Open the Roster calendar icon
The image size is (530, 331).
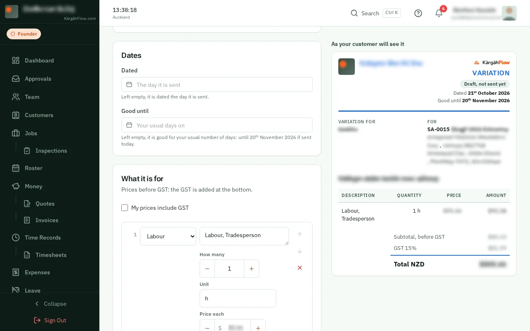tap(16, 168)
